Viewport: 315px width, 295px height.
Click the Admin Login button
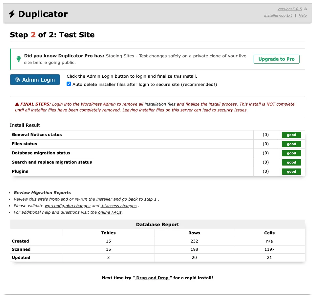click(35, 80)
